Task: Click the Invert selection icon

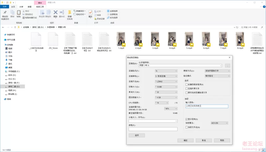Action: pyautogui.click(x=108, y=18)
